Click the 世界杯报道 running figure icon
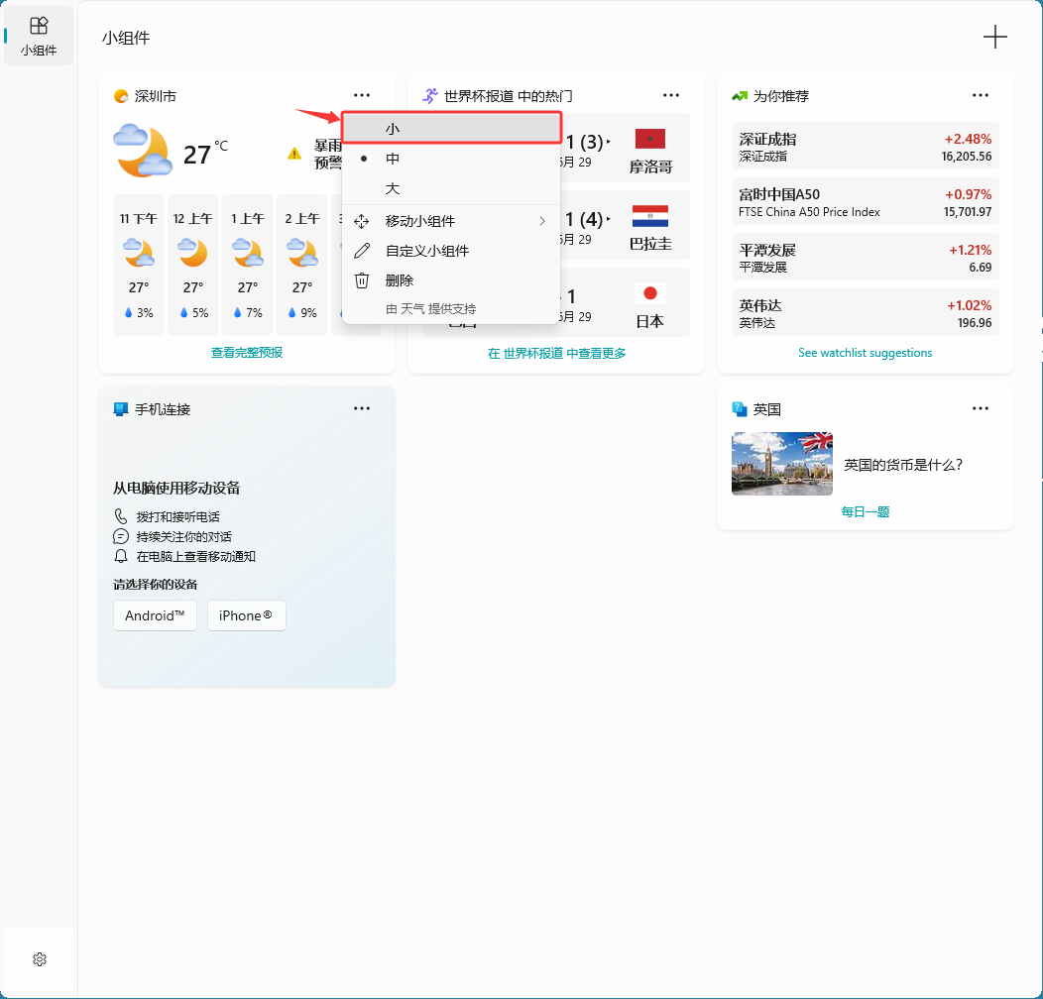 coord(430,96)
